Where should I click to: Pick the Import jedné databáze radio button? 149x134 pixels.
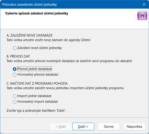coord(32,96)
